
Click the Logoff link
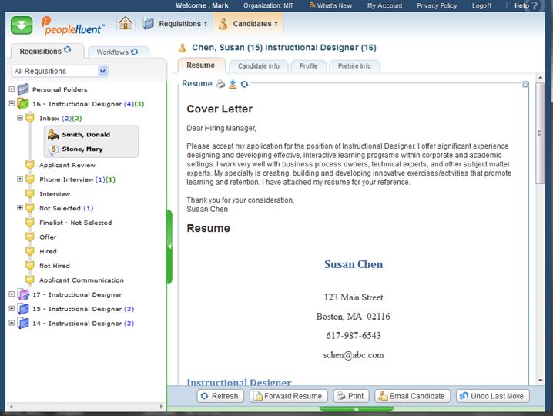(x=481, y=5)
